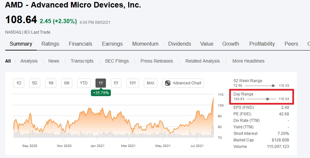The width and height of the screenshot is (310, 158).
Task: Click the Jan 2021 axis label
Action: click(97, 146)
